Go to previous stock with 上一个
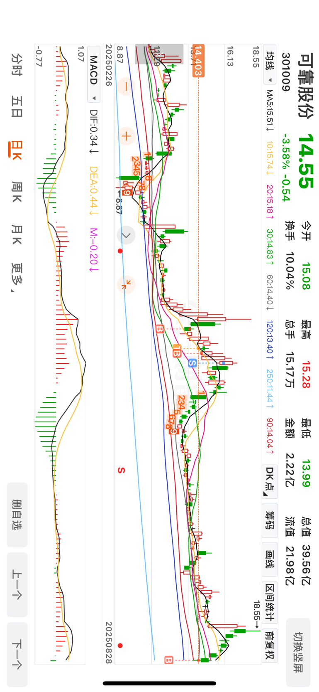 point(17,584)
